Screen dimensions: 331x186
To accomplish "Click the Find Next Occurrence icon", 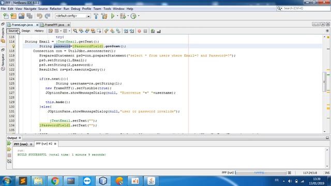I will click(x=87, y=31).
